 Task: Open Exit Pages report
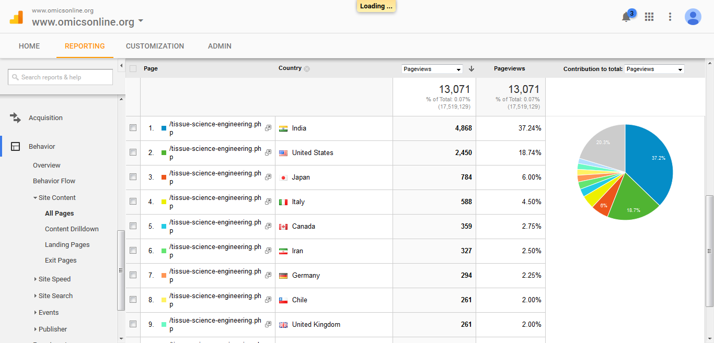(61, 261)
